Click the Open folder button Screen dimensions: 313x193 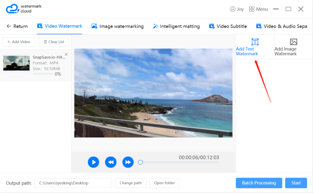pyautogui.click(x=164, y=183)
